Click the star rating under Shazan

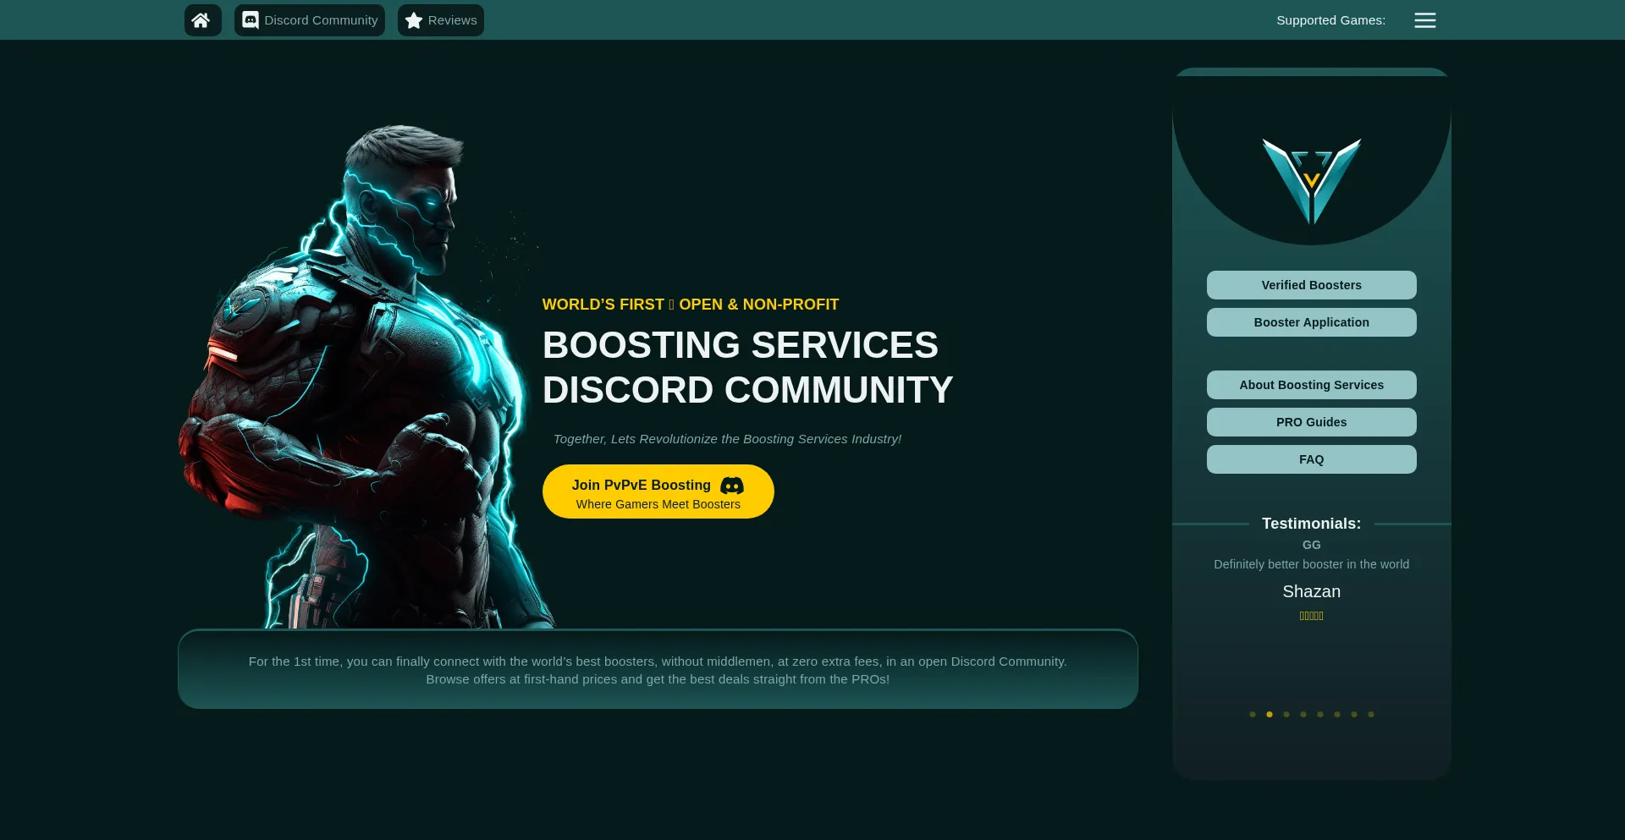pos(1311,616)
